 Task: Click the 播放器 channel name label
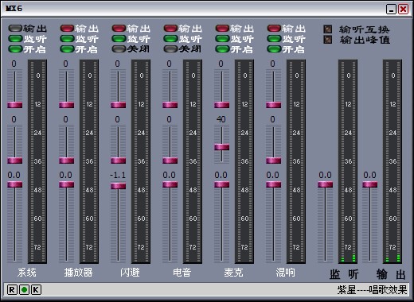[78, 273]
